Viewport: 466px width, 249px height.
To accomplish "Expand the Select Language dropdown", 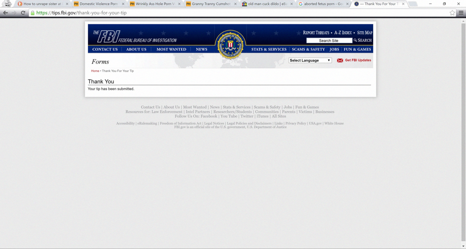I will (310, 61).
